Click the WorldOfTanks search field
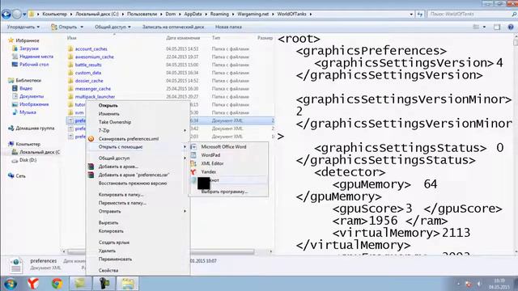This screenshot has height=291, width=518. [x=469, y=15]
